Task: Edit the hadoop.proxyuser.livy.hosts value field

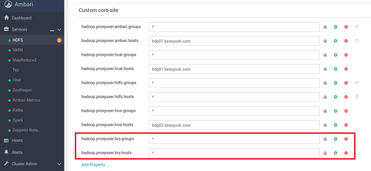Action: pyautogui.click(x=234, y=153)
